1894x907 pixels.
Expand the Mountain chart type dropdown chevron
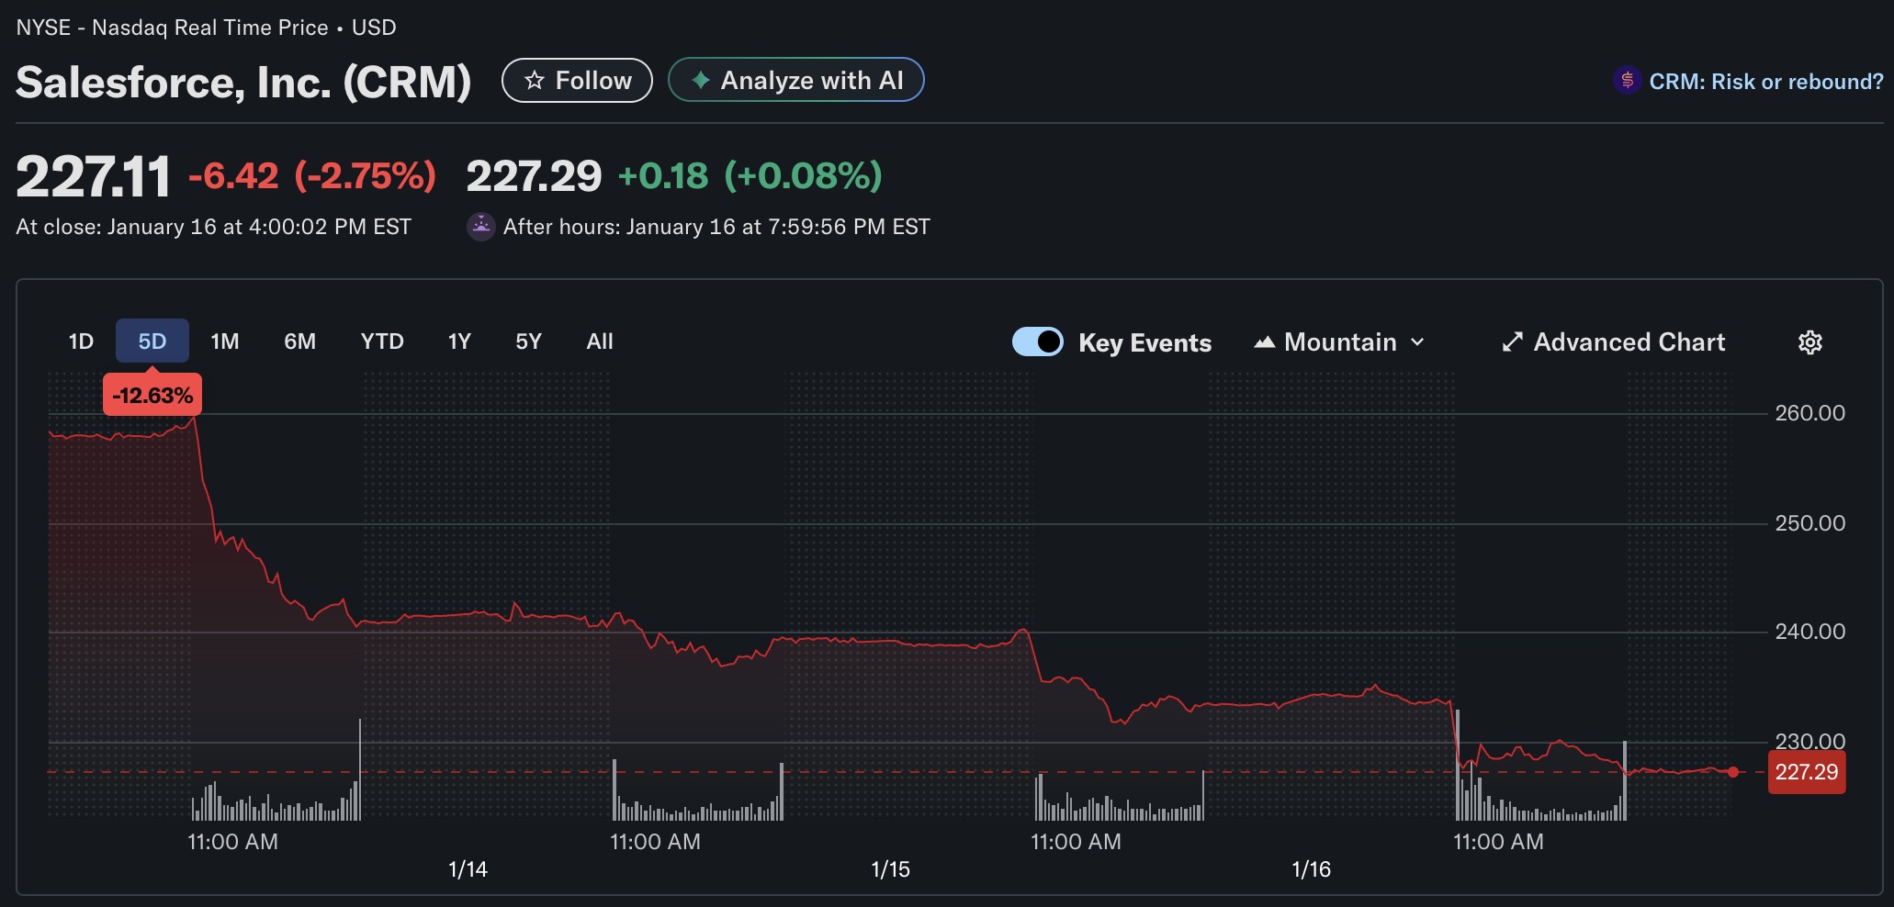1417,342
